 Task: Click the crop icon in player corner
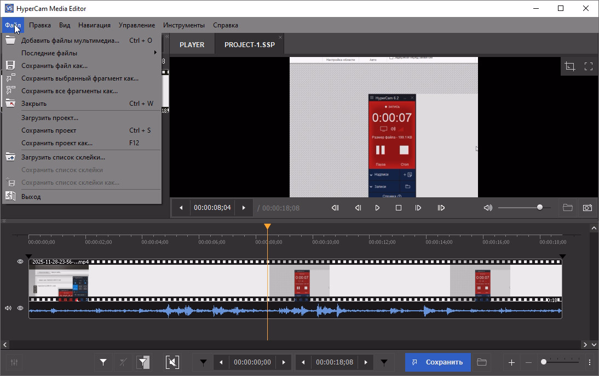point(570,66)
